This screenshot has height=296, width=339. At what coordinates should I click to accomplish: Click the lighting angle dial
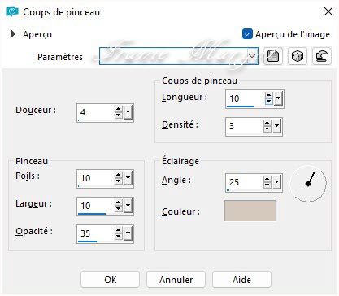pyautogui.click(x=308, y=184)
